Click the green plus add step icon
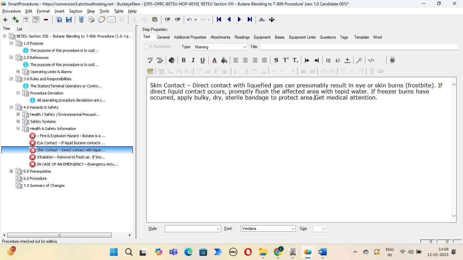Screen dimensions: 463x260 [5, 20]
